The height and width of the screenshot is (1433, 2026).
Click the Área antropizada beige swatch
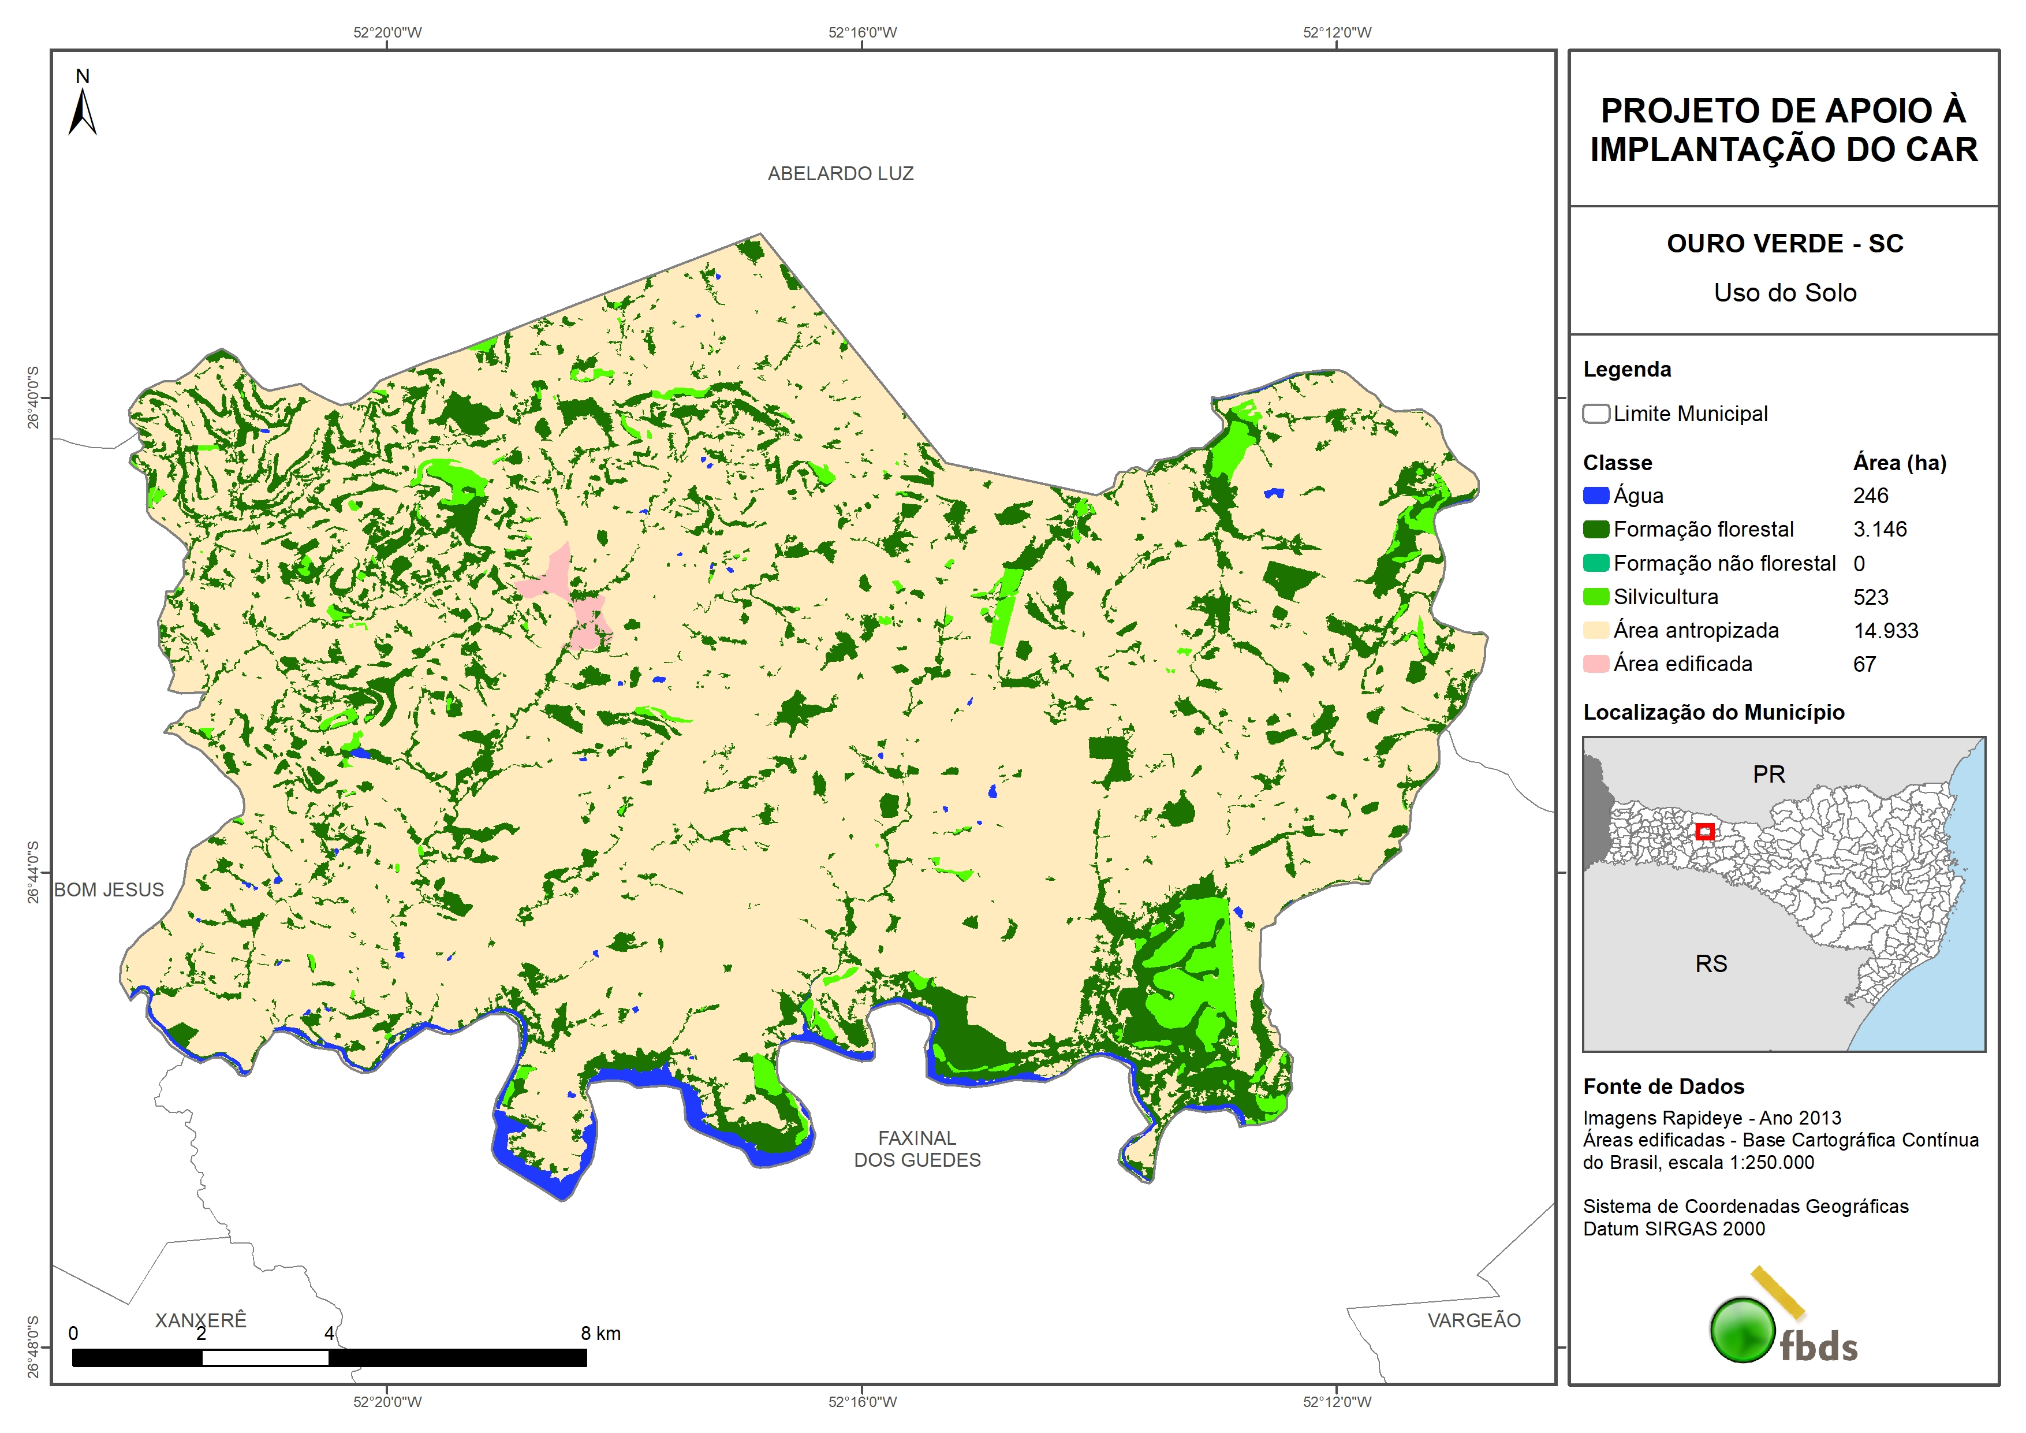coord(1595,630)
